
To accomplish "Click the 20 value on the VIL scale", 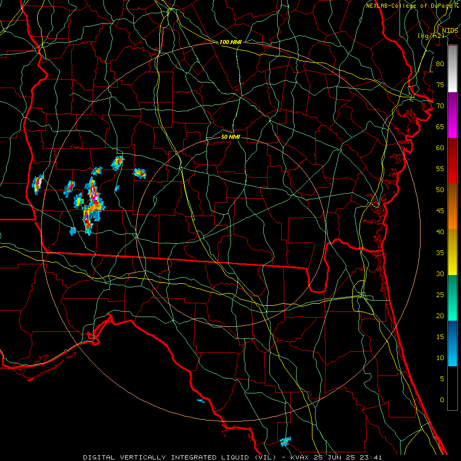I will tap(440, 316).
